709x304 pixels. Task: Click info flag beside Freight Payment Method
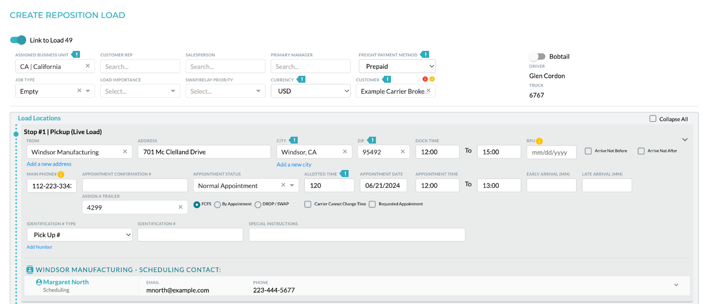pyautogui.click(x=425, y=55)
